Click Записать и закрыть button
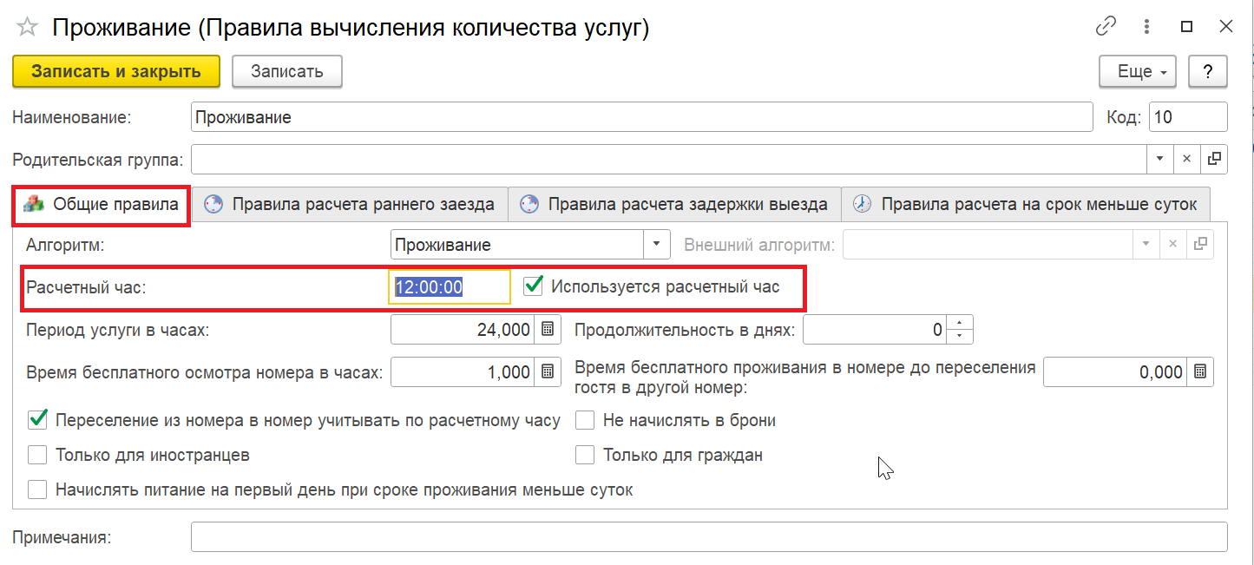The width and height of the screenshot is (1254, 565). [x=116, y=72]
